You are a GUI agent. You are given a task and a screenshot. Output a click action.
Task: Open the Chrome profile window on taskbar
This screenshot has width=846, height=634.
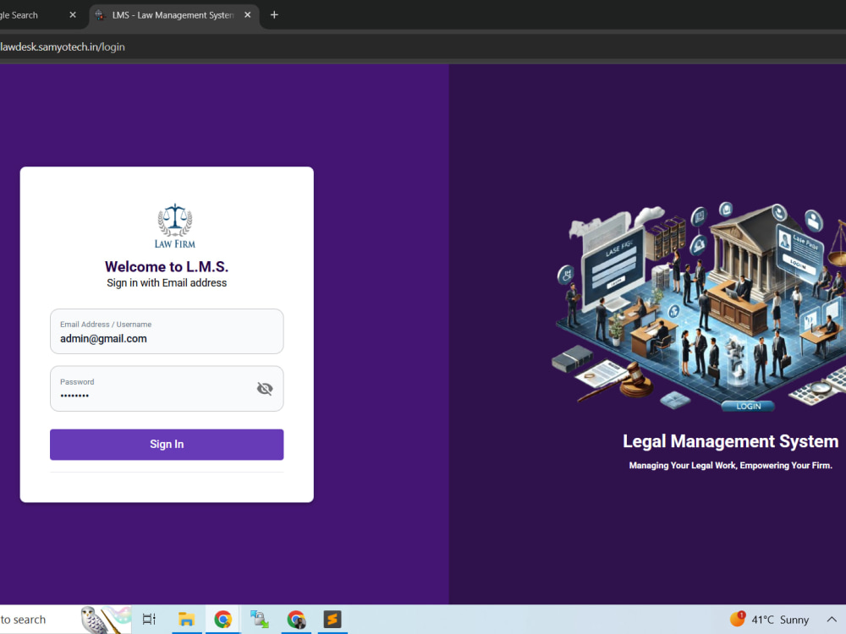[296, 619]
